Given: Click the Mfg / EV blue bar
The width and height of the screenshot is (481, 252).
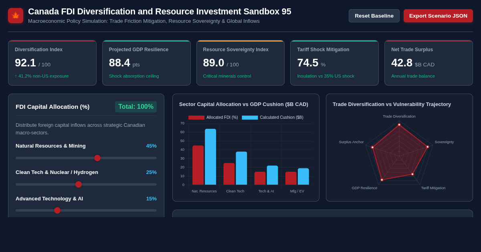Looking at the screenshot, I should 303,176.
